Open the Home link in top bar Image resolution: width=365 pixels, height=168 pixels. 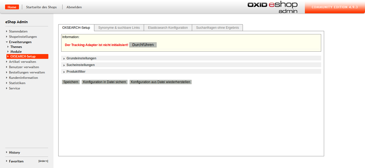click(12, 7)
